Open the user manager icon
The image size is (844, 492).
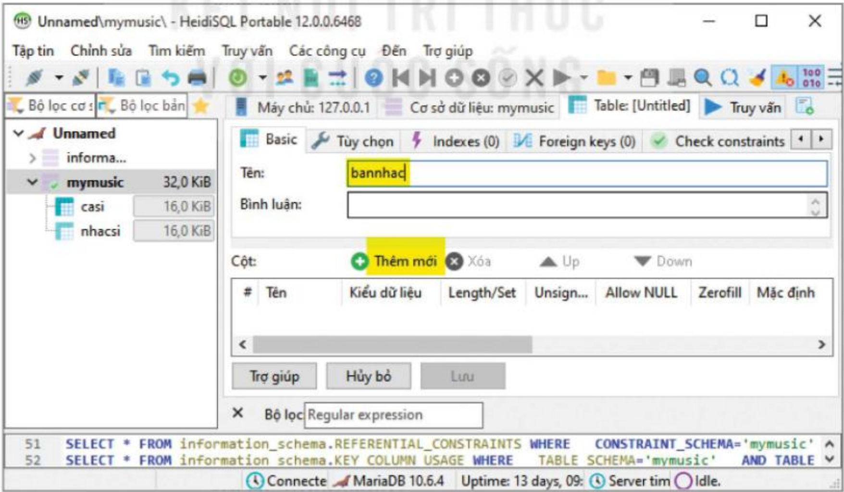point(285,77)
